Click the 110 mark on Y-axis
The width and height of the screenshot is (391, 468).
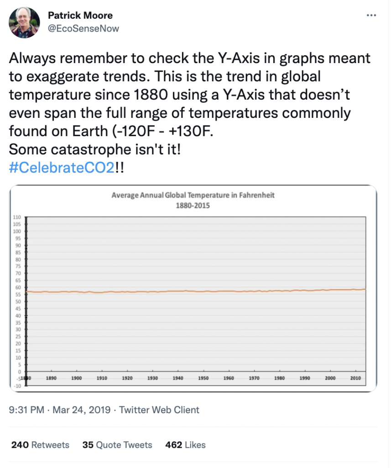[17, 218]
